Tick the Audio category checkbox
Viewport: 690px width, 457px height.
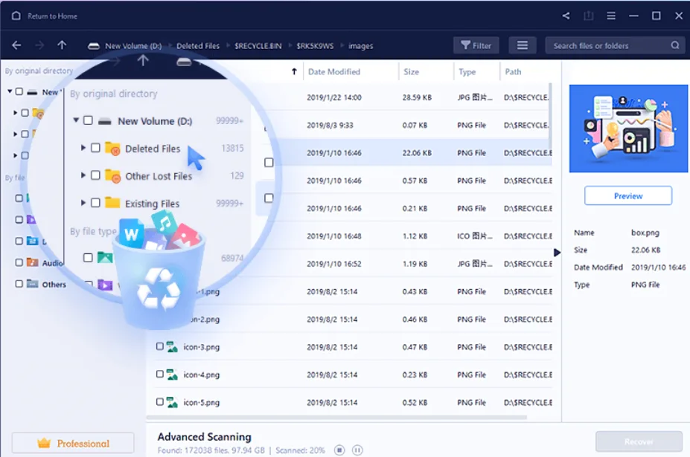(20, 262)
